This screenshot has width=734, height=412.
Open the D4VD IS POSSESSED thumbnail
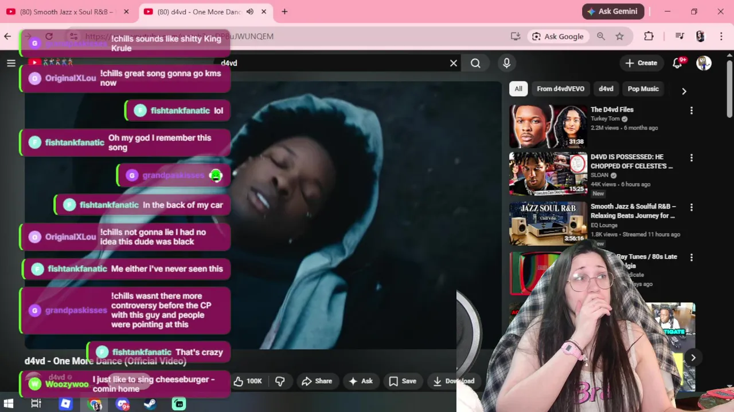[548, 174]
